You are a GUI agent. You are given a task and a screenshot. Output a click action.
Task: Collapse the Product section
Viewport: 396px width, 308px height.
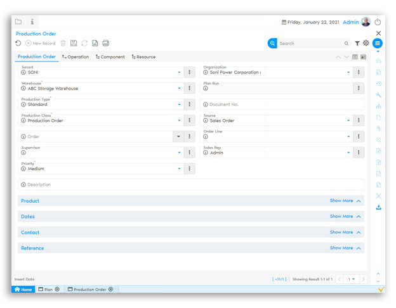point(359,201)
